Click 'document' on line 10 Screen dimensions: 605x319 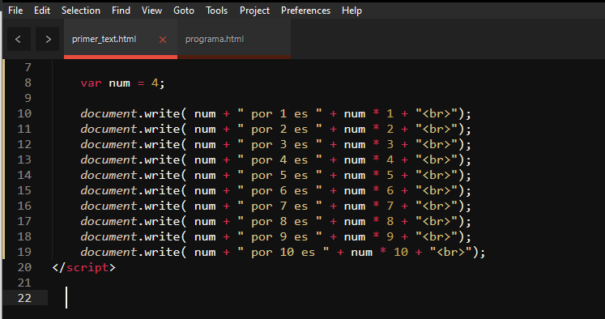(x=109, y=114)
